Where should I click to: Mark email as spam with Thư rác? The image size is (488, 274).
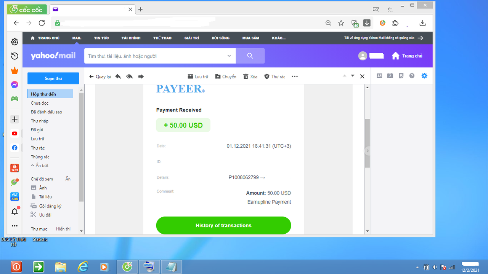pos(274,76)
